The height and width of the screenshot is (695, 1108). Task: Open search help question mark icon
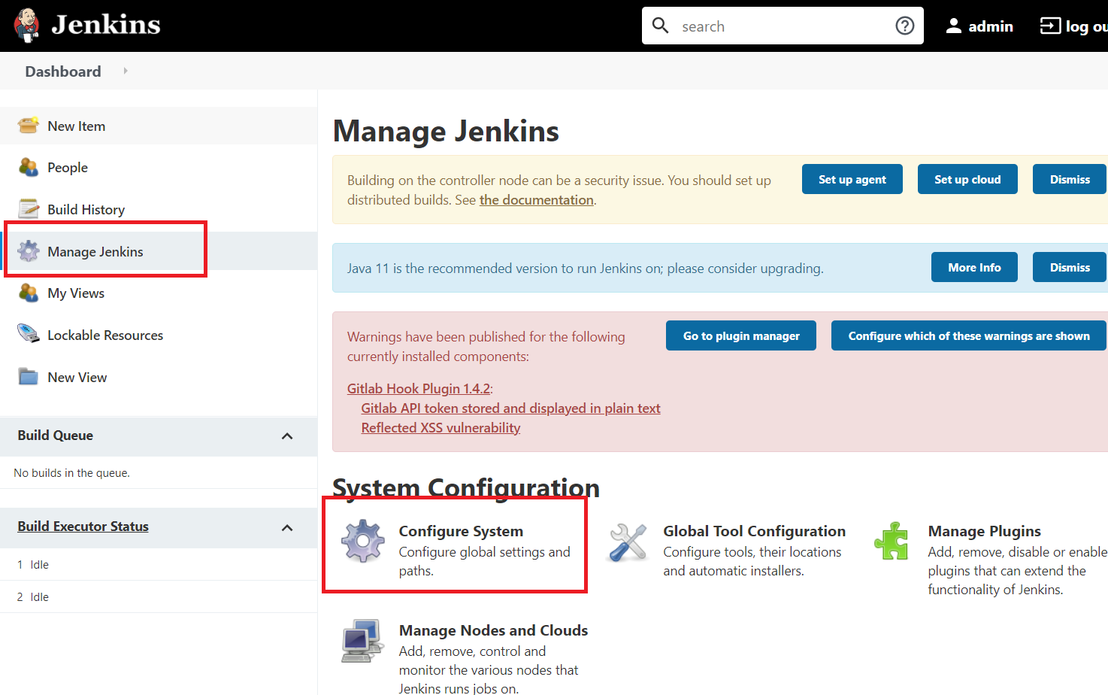(x=905, y=26)
